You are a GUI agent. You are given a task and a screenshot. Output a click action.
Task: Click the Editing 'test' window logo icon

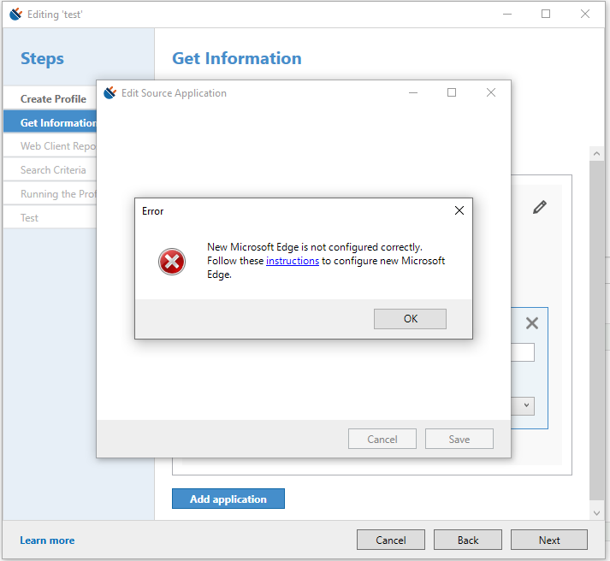tap(16, 15)
